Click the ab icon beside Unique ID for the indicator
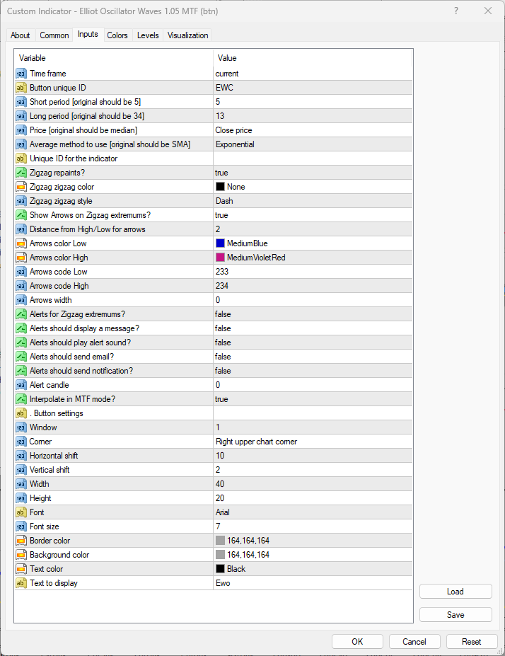Viewport: 505px width, 656px height. [21, 159]
